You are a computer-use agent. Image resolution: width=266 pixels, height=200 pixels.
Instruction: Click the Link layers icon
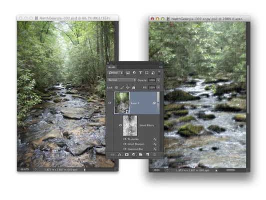[112, 154]
